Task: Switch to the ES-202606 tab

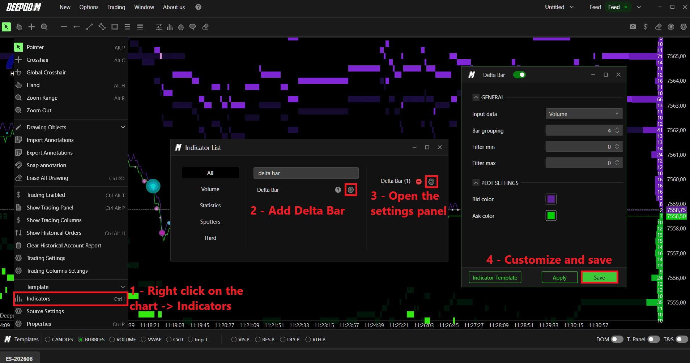Action: point(20,358)
